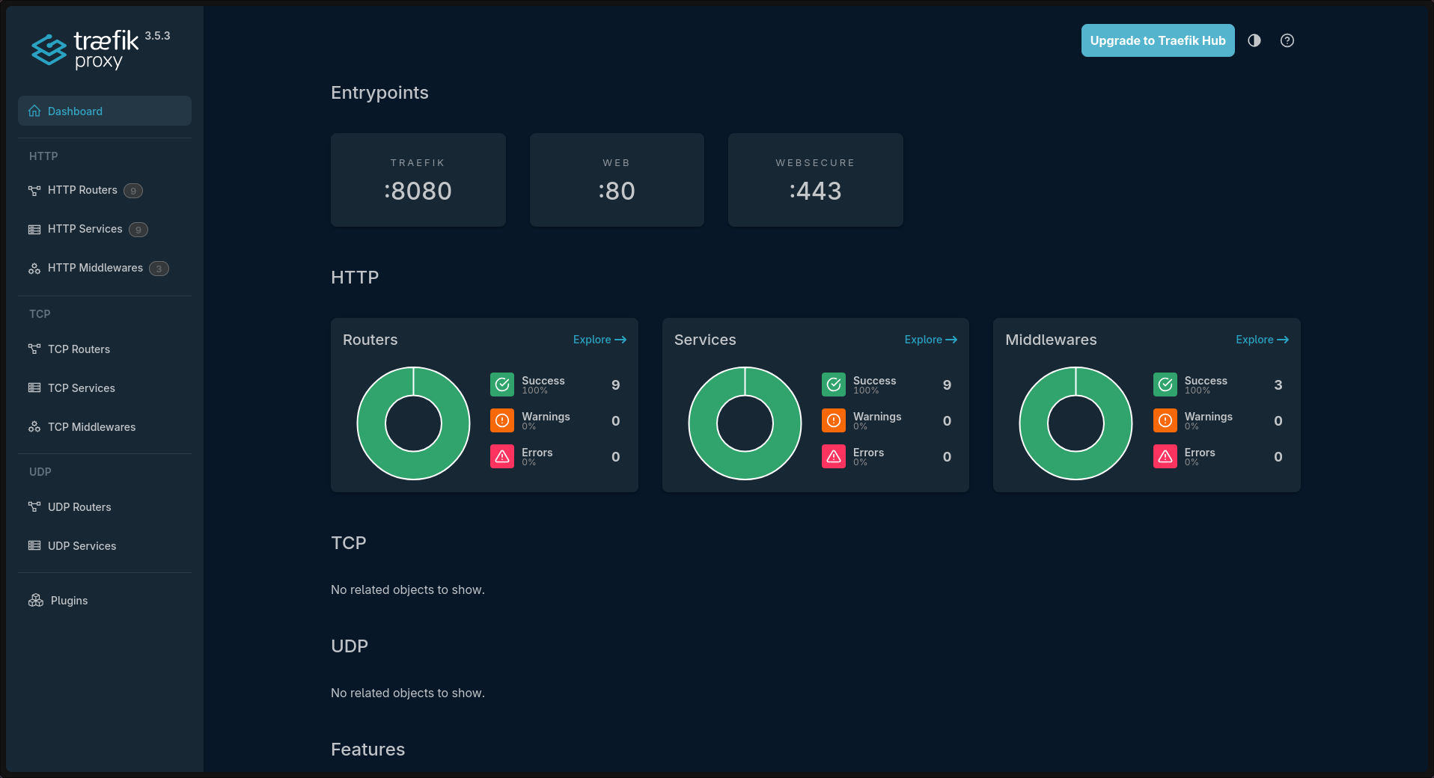Select the WEBSECURE :443 entrypoint card
The height and width of the screenshot is (778, 1434).
[815, 180]
